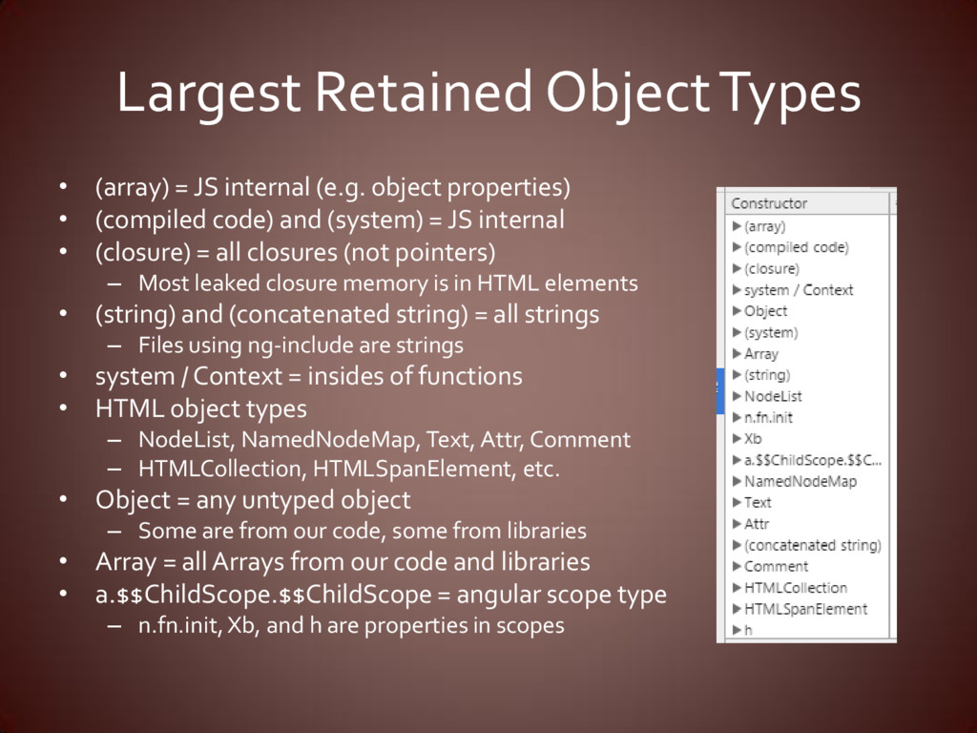Select the (compiled code) label

797,247
